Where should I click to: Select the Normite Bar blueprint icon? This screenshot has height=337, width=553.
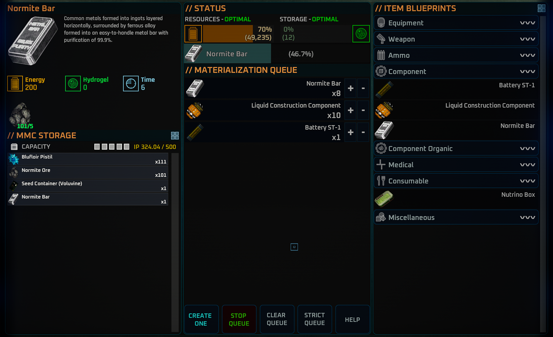[384, 130]
